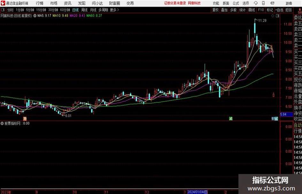This screenshot has height=194, width=302.
Task: Expand the MA indicator round arrow button
Action: pyautogui.click(x=35, y=16)
